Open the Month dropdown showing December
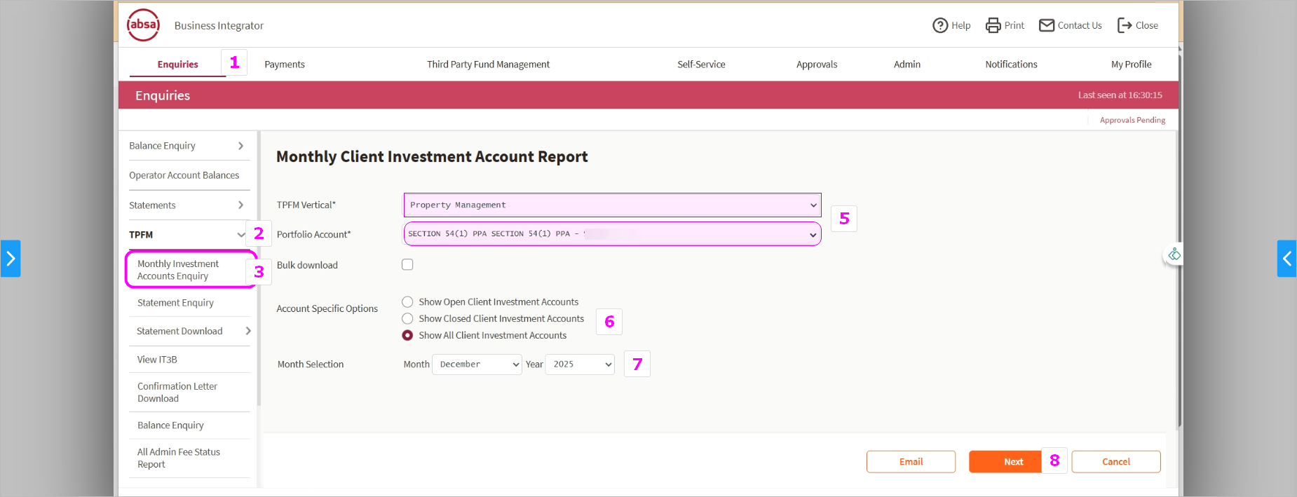 coord(477,365)
